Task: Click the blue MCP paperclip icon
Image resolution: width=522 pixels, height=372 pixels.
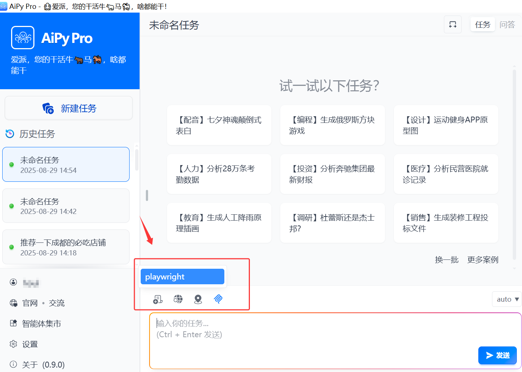Action: click(x=218, y=299)
